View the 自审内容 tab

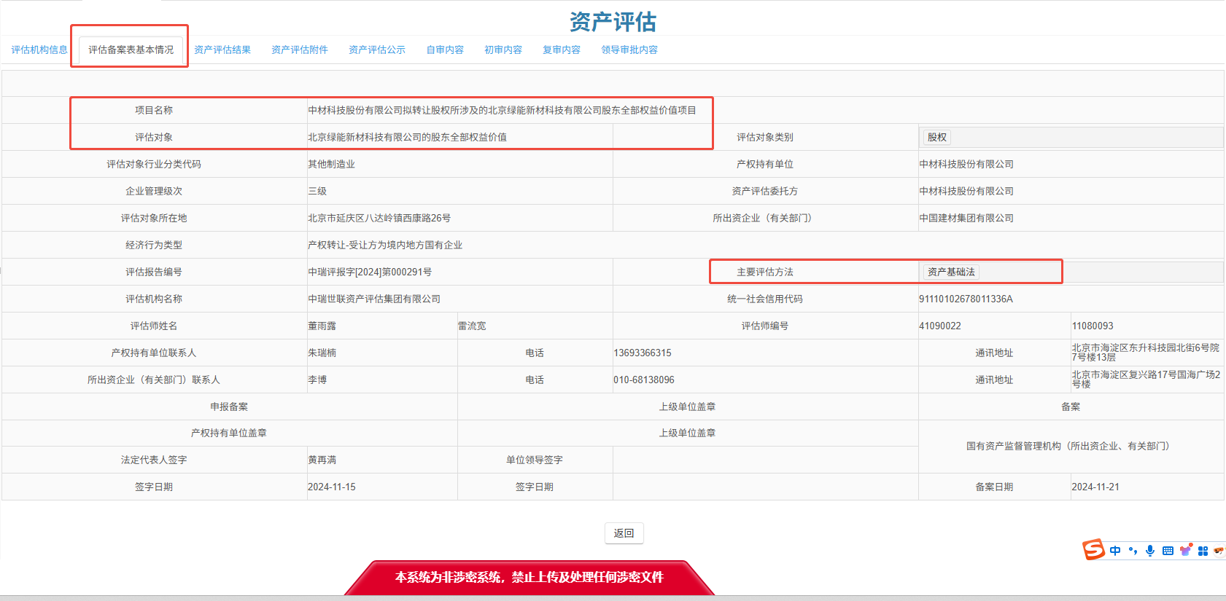(x=445, y=50)
